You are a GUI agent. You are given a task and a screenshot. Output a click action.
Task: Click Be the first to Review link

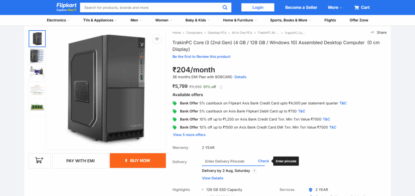(201, 57)
